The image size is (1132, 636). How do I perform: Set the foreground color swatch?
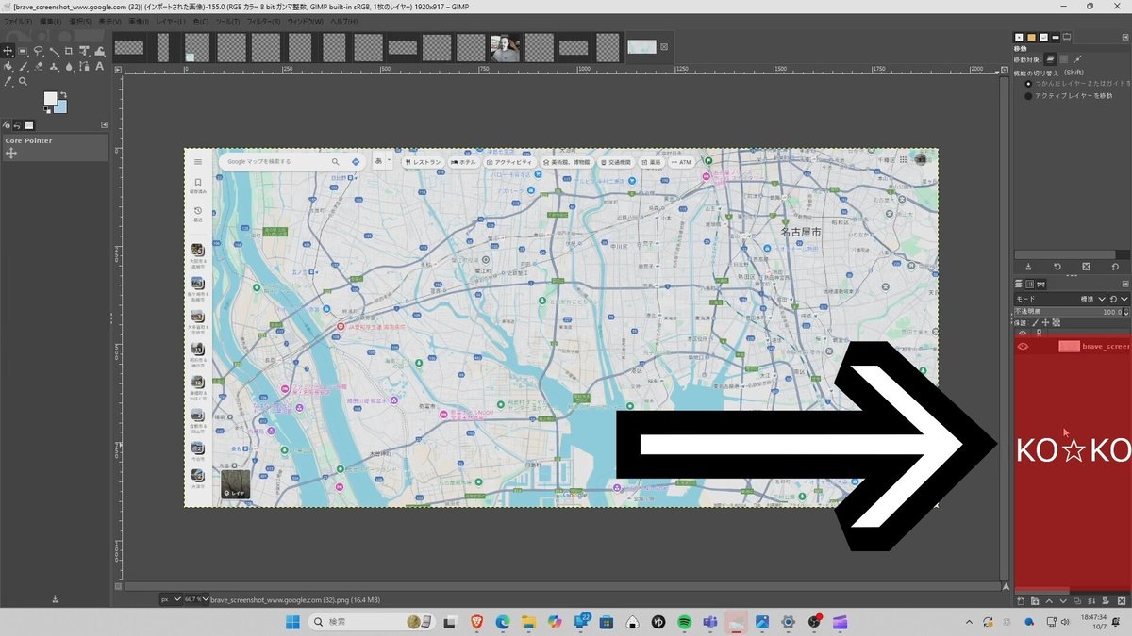50,98
